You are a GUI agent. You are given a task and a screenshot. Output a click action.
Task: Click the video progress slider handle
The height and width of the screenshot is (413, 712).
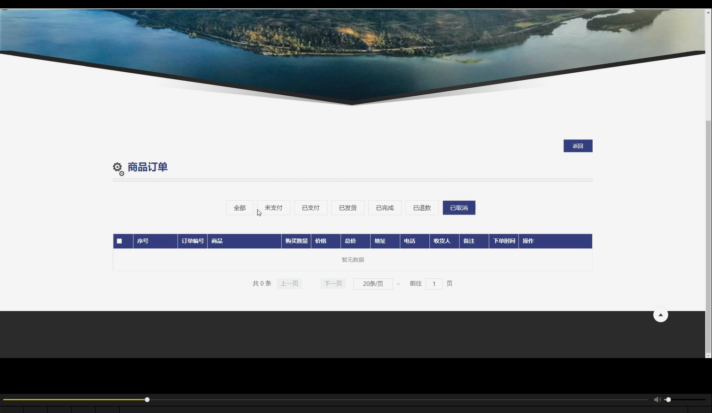(x=147, y=400)
